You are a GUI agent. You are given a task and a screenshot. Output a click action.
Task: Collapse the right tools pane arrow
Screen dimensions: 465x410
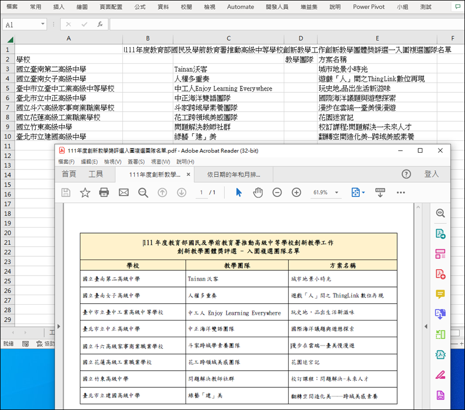pyautogui.click(x=426, y=326)
